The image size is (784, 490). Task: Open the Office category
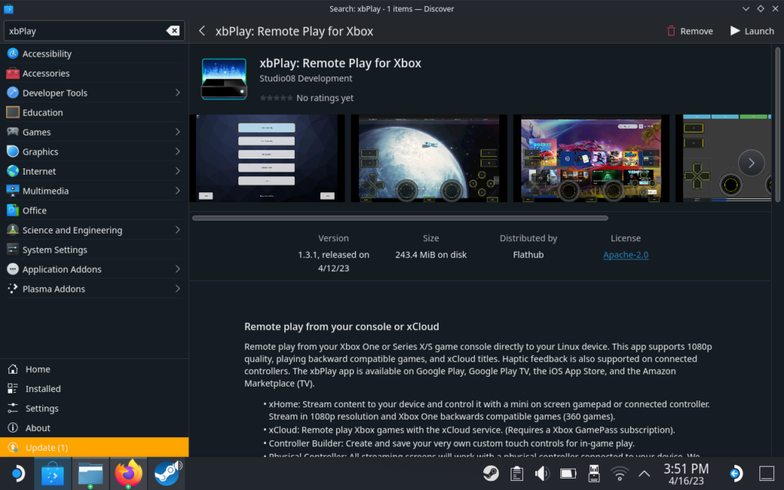pyautogui.click(x=94, y=211)
